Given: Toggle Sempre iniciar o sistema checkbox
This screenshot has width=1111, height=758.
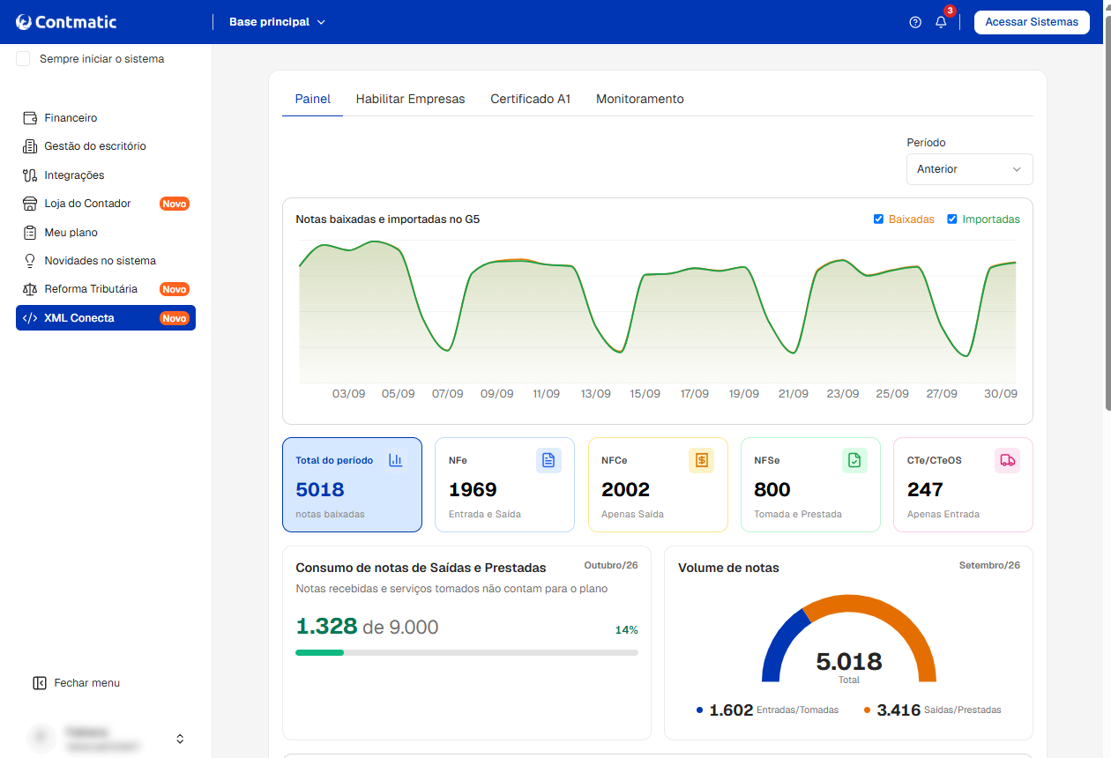Looking at the screenshot, I should coord(23,59).
